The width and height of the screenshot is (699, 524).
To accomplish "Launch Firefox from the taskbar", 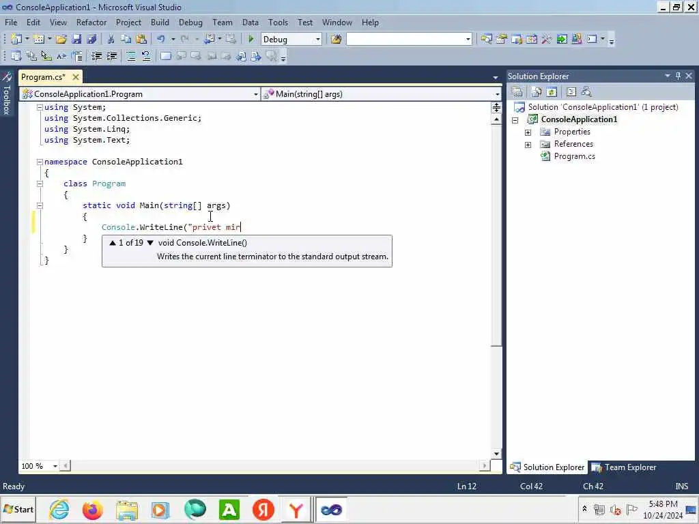I will click(x=93, y=510).
